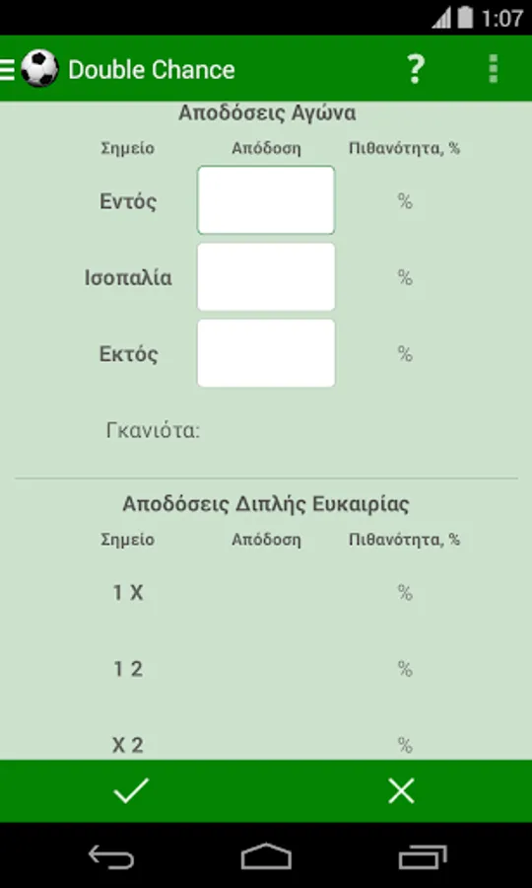Open the three-dot overflow menu
This screenshot has height=888, width=532.
tap(494, 69)
